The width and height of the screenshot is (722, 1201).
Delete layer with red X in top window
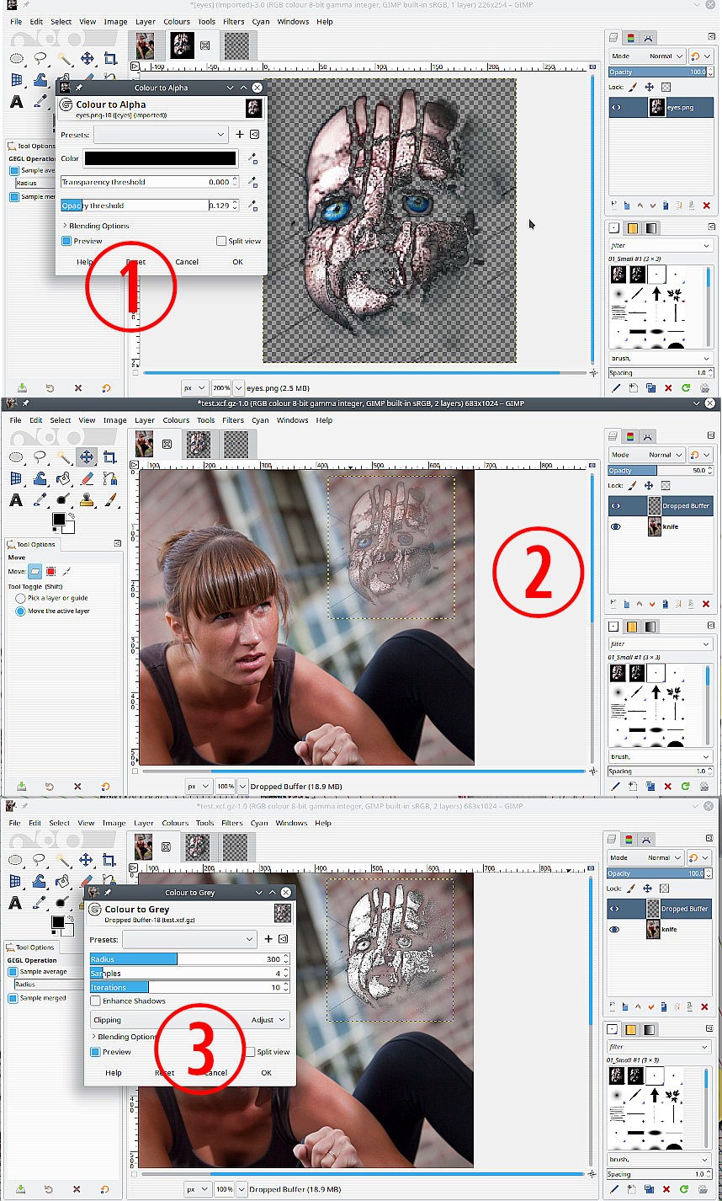(x=705, y=206)
